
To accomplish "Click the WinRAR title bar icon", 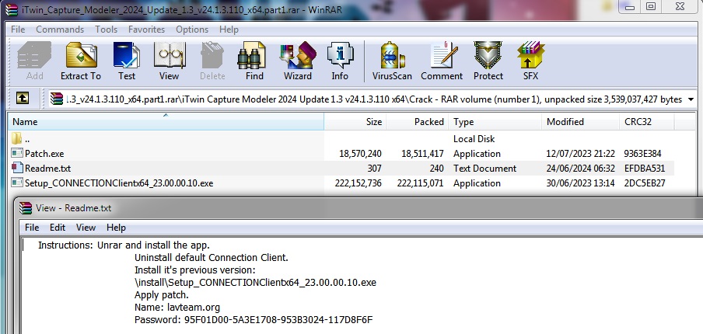I will [x=11, y=9].
